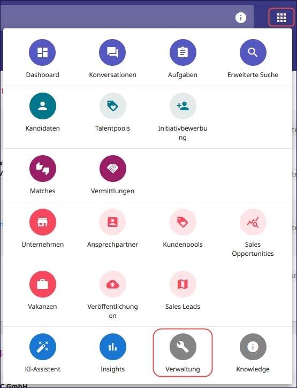Screen dimensions: 297x388
Task: Launch Erweiterte Suche magnifier icon
Action: click(x=253, y=52)
